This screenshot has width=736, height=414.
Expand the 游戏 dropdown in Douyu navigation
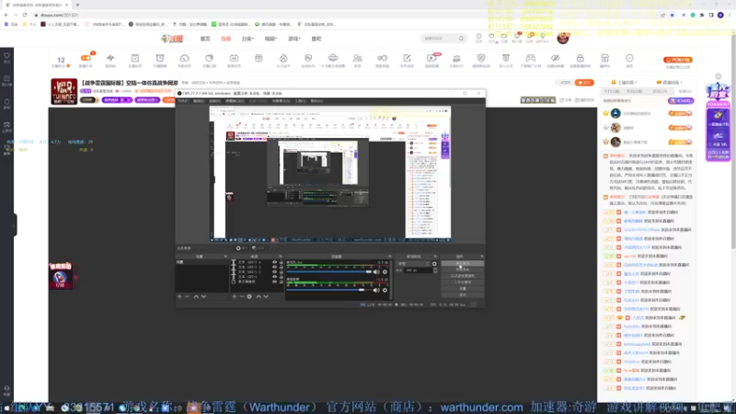pyautogui.click(x=294, y=39)
